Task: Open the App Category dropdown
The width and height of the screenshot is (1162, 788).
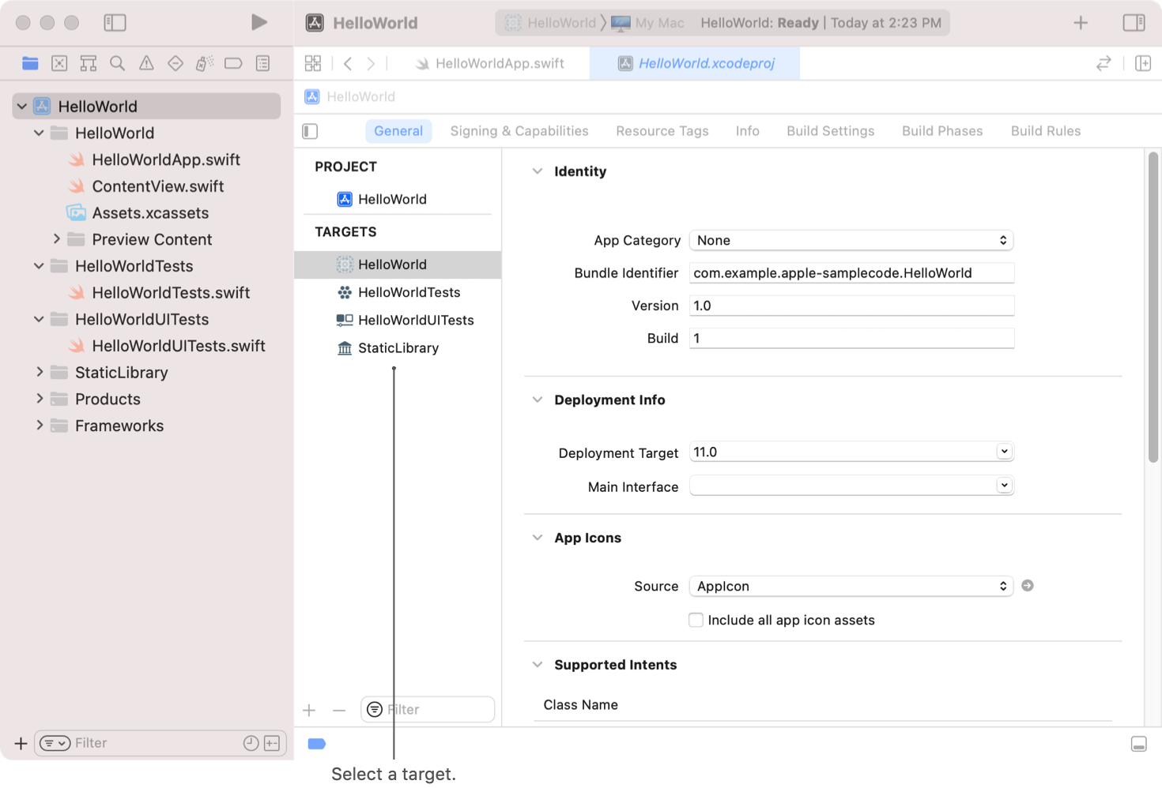Action: pyautogui.click(x=851, y=240)
